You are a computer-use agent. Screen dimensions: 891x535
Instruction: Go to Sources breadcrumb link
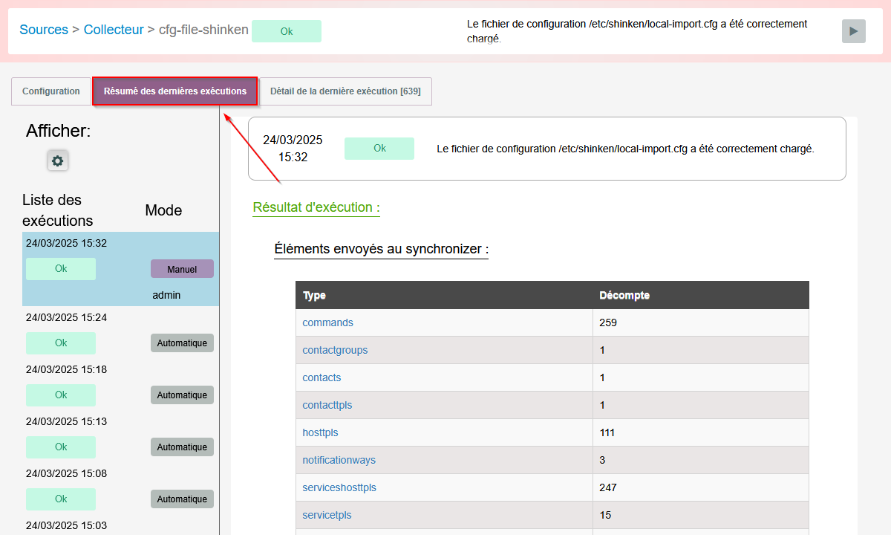coord(44,30)
